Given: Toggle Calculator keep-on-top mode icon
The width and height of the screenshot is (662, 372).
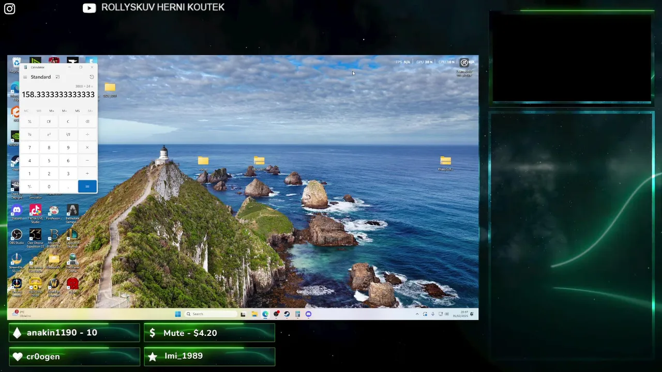Looking at the screenshot, I should [57, 77].
